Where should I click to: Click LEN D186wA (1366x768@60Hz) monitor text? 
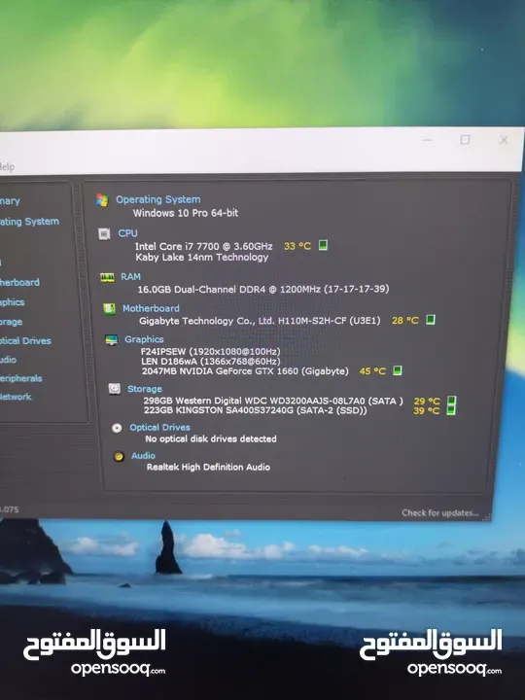point(210,361)
